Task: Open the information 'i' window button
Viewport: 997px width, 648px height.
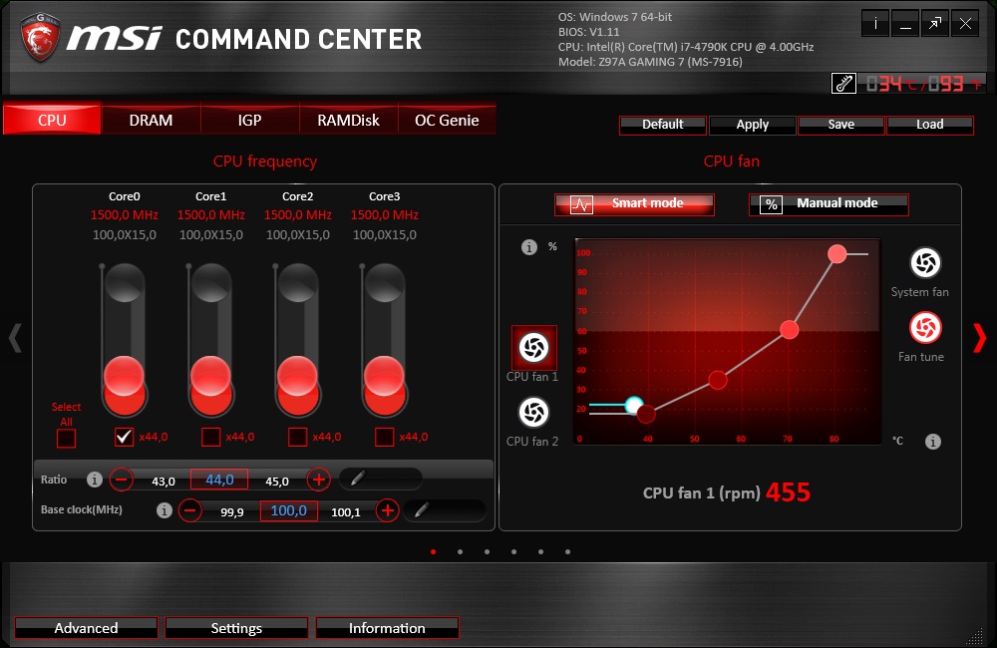Action: (x=875, y=24)
